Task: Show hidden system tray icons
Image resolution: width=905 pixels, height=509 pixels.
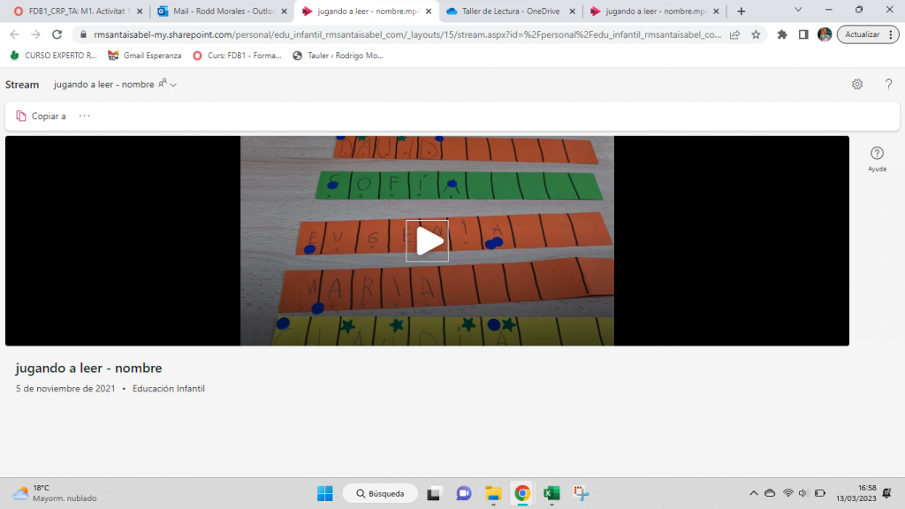Action: tap(754, 493)
